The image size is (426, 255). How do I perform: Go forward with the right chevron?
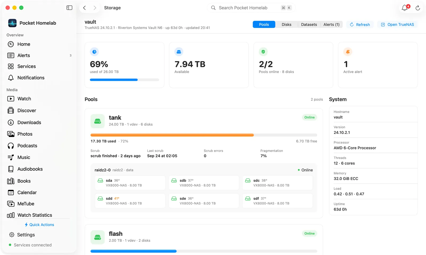95,8
